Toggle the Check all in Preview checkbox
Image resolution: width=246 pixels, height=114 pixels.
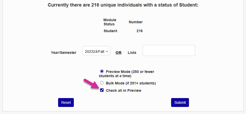pos(102,90)
